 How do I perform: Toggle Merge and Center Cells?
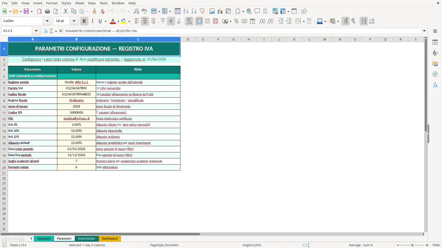199,21
